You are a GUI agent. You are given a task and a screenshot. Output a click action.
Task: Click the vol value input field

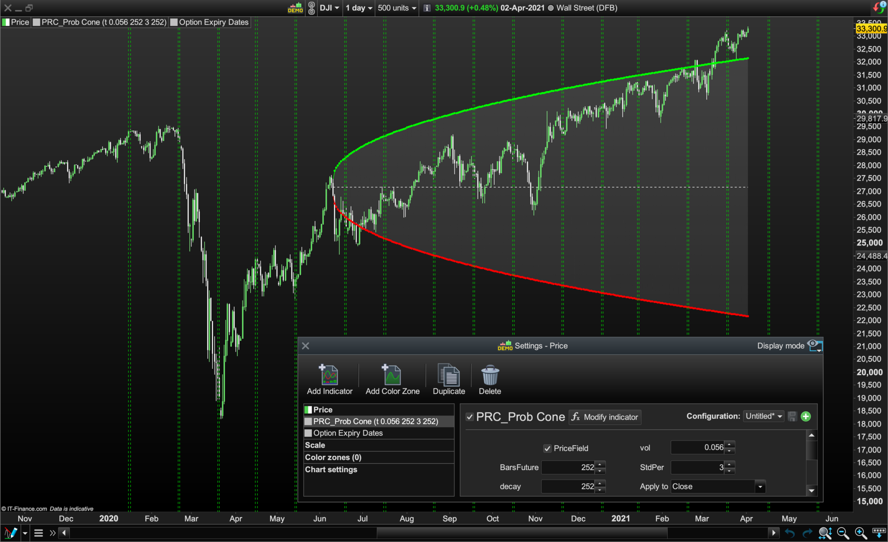click(698, 447)
